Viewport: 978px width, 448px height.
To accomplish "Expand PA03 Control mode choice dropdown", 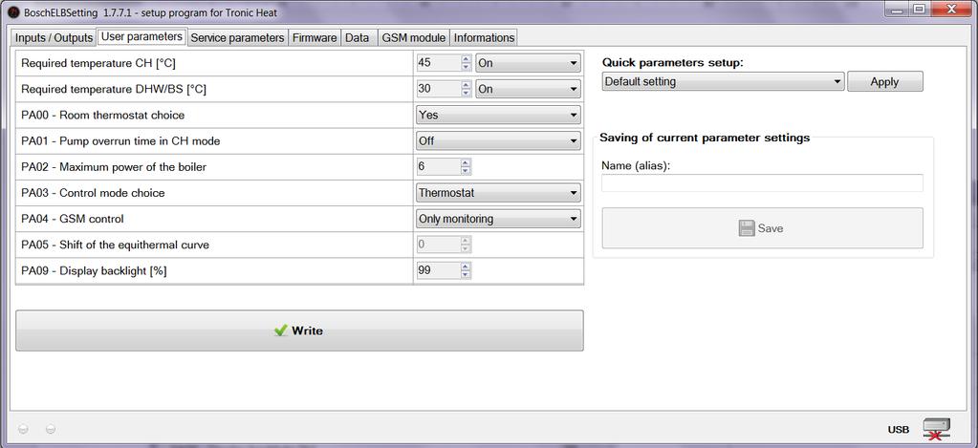I will coord(498,193).
